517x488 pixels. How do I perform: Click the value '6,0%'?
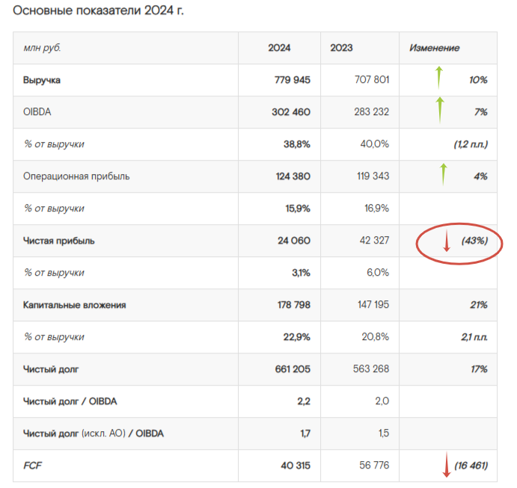pos(378,272)
